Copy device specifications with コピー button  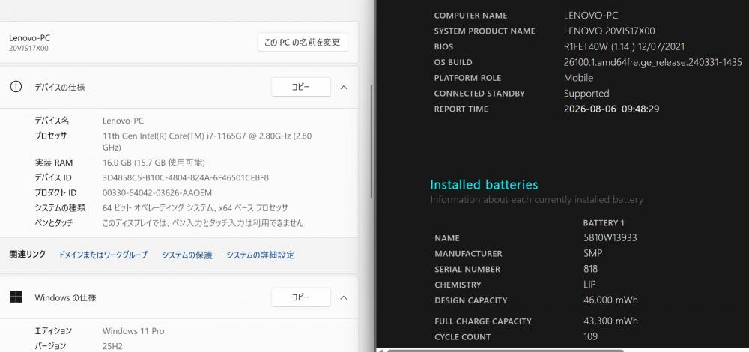click(300, 87)
